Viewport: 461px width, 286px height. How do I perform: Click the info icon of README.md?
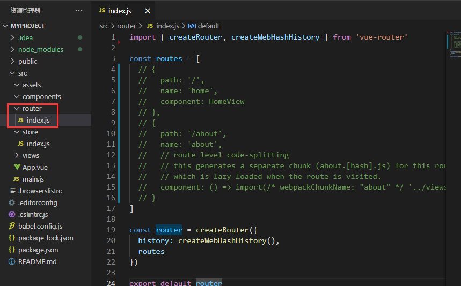point(12,261)
